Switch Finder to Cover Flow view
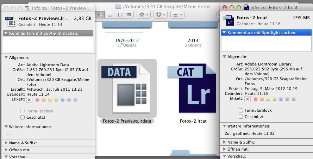Screen dimensions: 313x159 129,15
